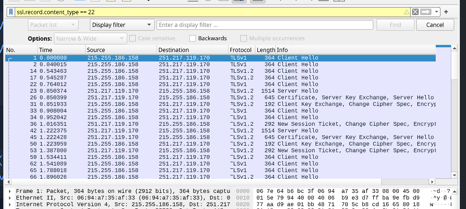Click the horizontal scroll left arrow
Viewport: 466px width, 209px height.
tap(8, 182)
